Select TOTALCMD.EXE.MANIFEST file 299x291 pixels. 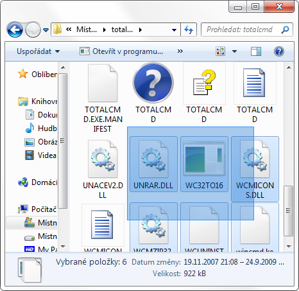[103, 98]
